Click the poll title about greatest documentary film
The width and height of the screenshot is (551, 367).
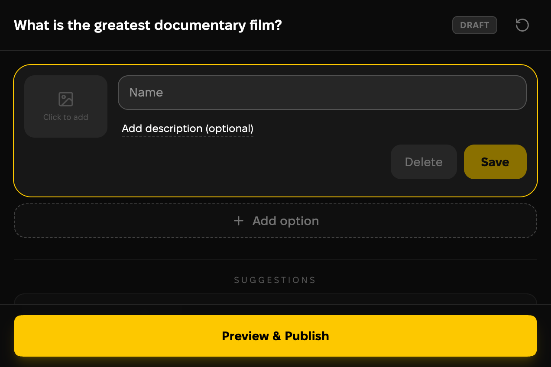(x=148, y=25)
